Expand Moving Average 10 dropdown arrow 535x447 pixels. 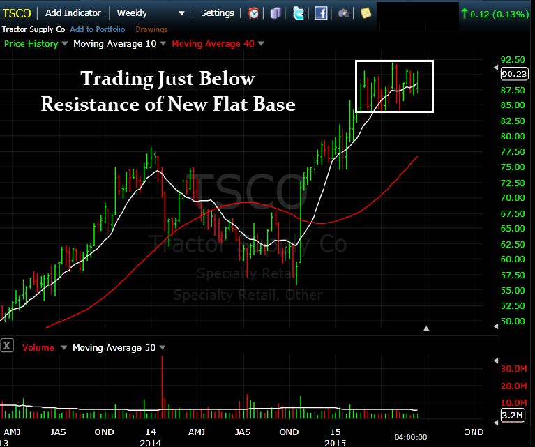163,43
